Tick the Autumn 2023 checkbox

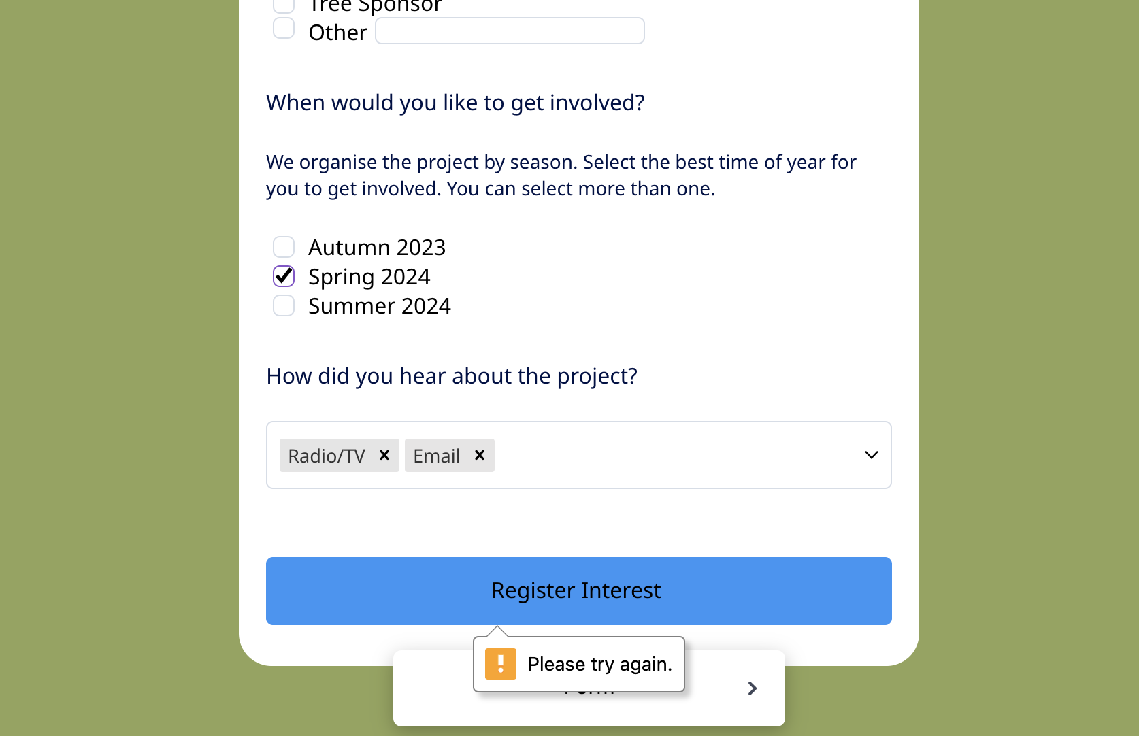[x=284, y=247]
